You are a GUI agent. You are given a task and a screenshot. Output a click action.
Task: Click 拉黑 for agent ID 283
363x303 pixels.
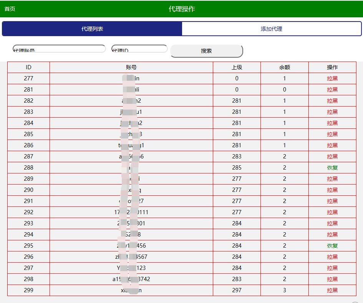(x=332, y=112)
